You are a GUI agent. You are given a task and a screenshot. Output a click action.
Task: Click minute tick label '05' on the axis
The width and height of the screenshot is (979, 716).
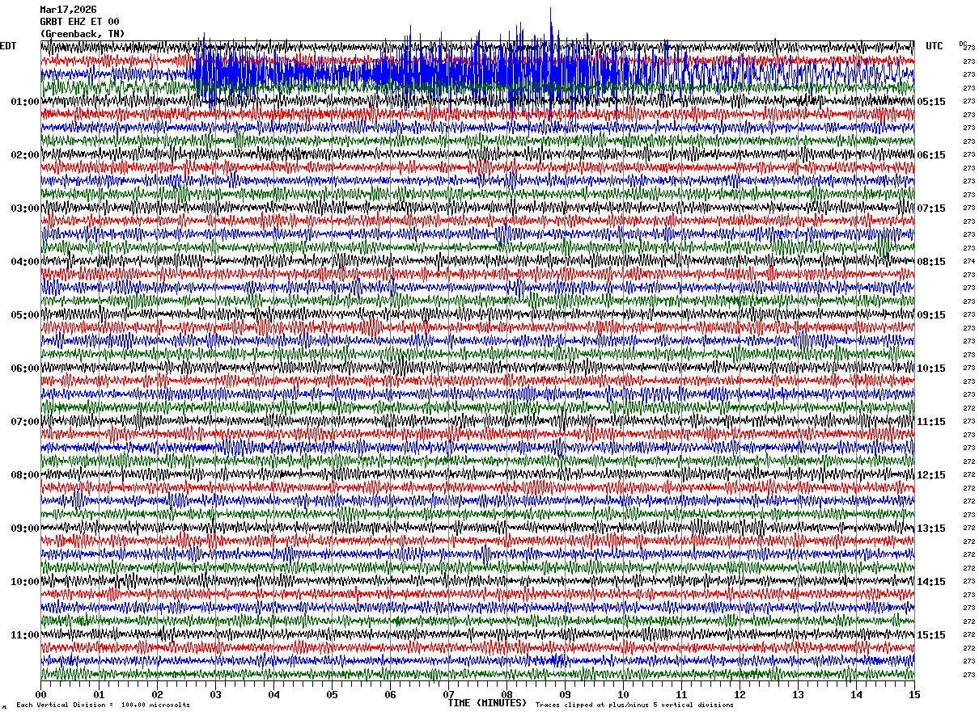point(333,694)
